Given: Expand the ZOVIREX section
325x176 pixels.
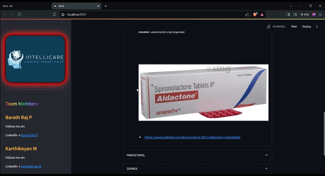Looking at the screenshot, I should coord(198,169).
